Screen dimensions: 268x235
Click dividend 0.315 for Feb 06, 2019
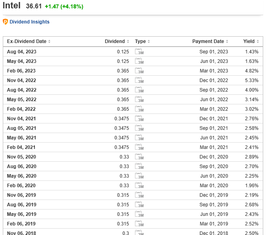point(123,223)
